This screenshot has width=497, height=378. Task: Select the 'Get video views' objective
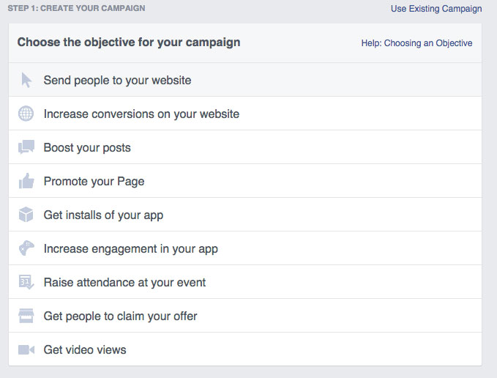245,349
